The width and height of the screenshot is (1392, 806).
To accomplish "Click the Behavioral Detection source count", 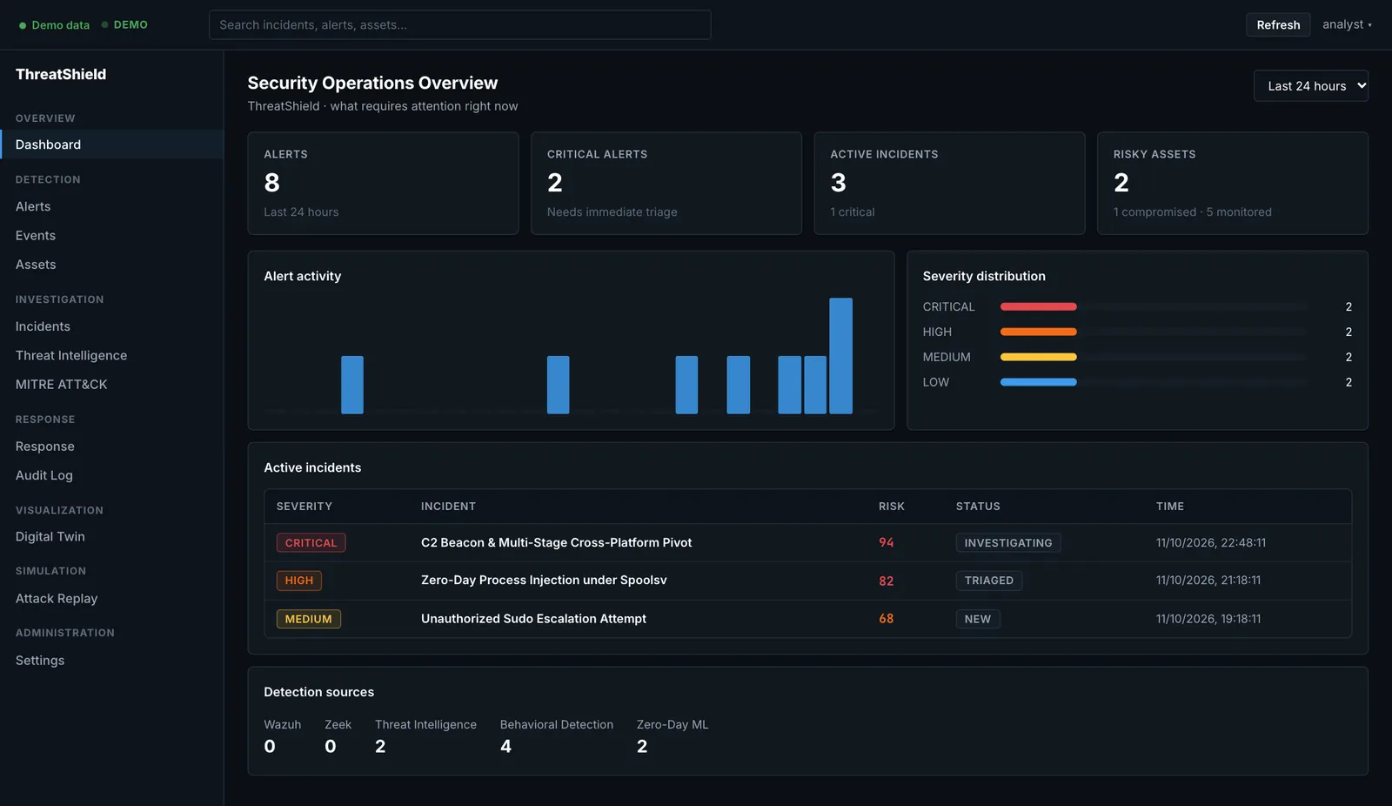I will pos(506,747).
